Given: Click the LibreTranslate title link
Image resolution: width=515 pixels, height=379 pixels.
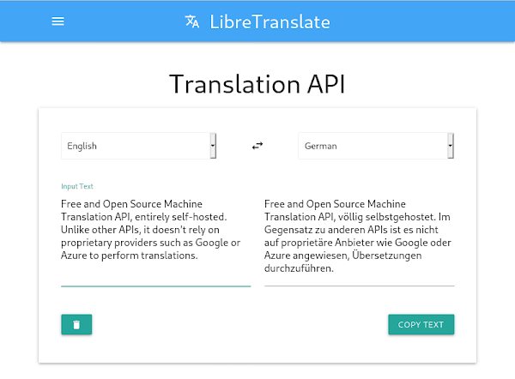Looking at the screenshot, I should coord(270,22).
